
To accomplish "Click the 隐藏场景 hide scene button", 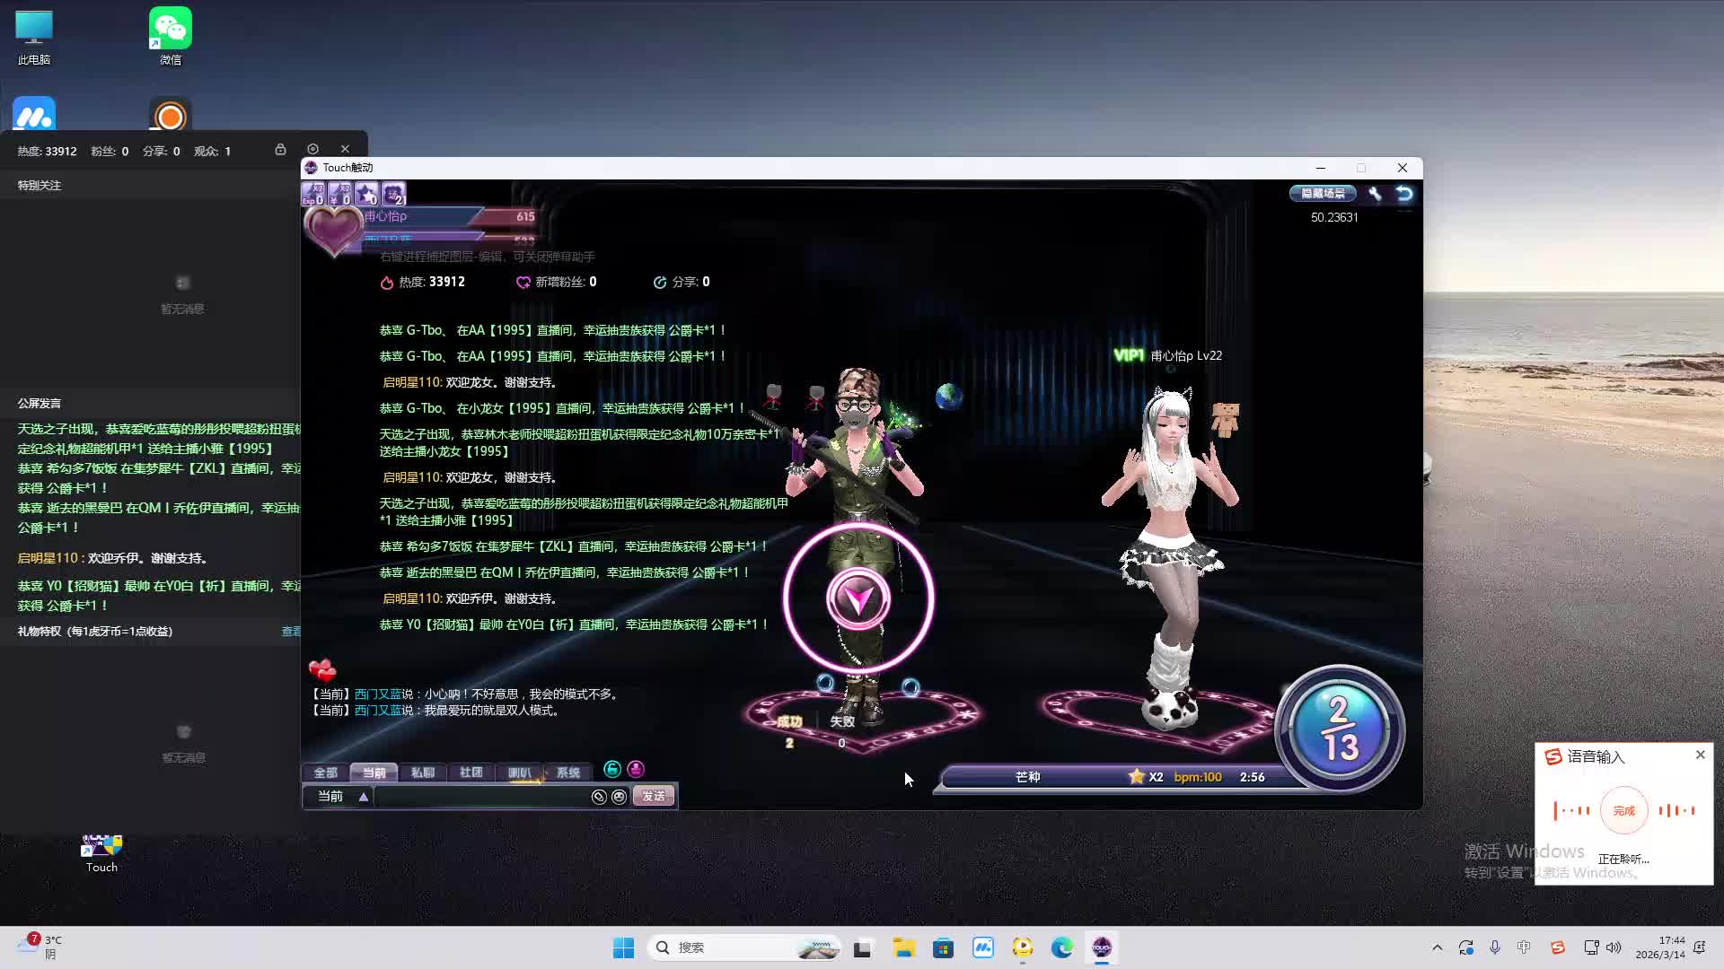I will pos(1323,194).
